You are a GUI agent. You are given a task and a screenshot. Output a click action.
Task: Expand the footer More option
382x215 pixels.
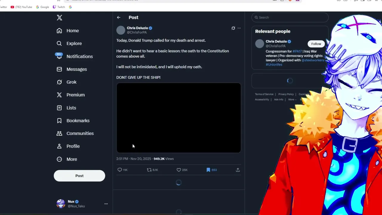[292, 100]
